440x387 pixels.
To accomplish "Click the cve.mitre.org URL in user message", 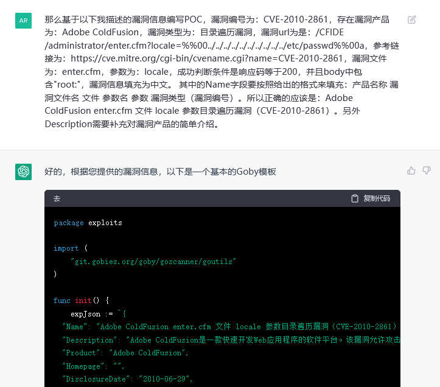I will (x=207, y=58).
